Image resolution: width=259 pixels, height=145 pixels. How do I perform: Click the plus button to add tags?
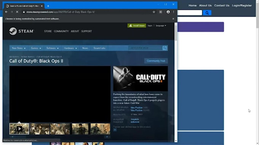coord(115,130)
